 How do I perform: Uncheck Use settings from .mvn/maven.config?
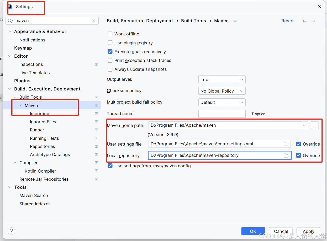click(110, 166)
